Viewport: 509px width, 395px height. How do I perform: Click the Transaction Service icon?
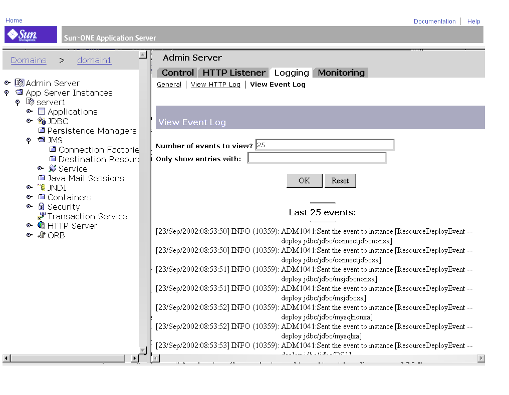coord(42,216)
